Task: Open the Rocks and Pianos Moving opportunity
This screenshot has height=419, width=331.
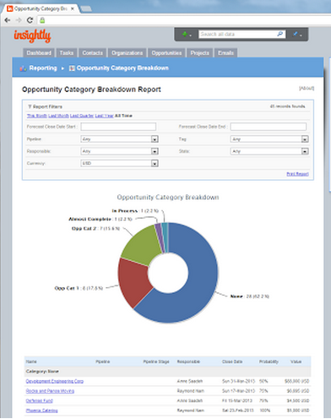Action: click(50, 391)
